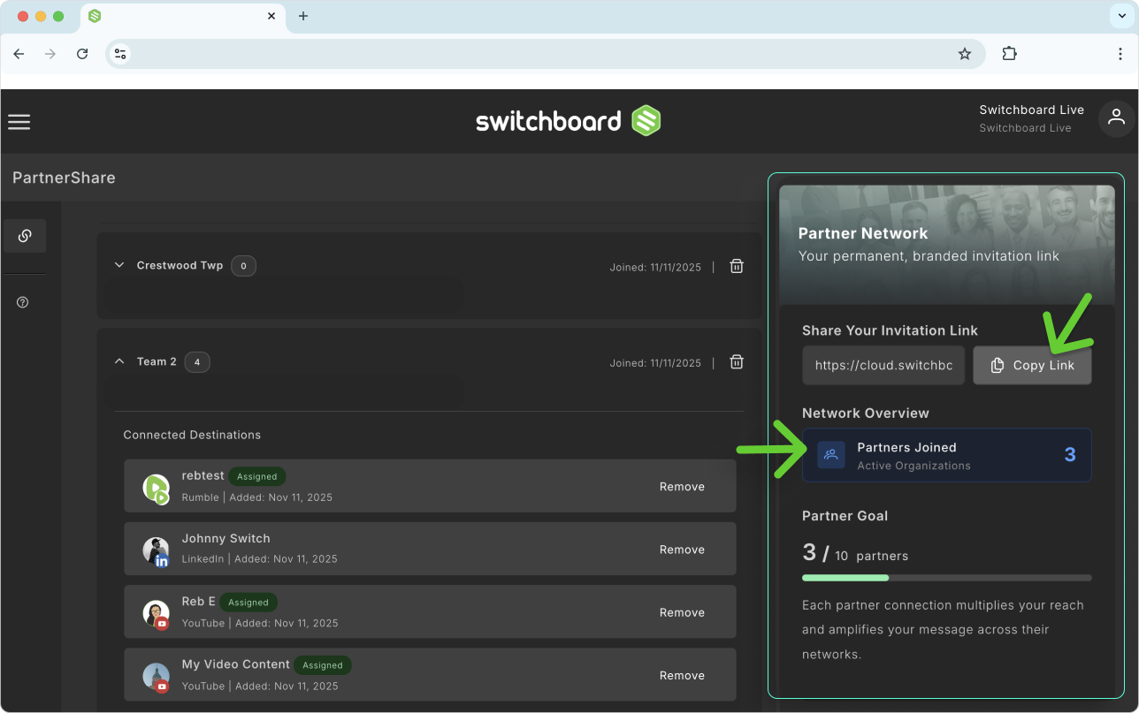The image size is (1139, 713).
Task: Open the Partners Joined overview card
Action: 946,455
